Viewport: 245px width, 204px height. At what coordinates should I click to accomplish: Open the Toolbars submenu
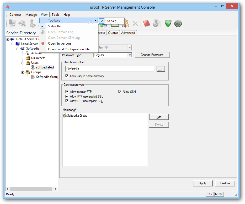tap(69, 20)
